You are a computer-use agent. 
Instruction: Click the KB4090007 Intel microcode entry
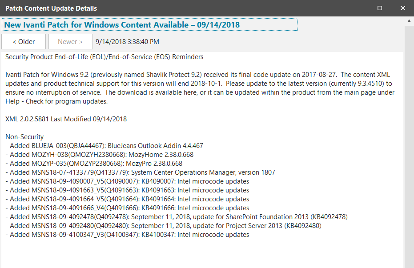[127, 181]
